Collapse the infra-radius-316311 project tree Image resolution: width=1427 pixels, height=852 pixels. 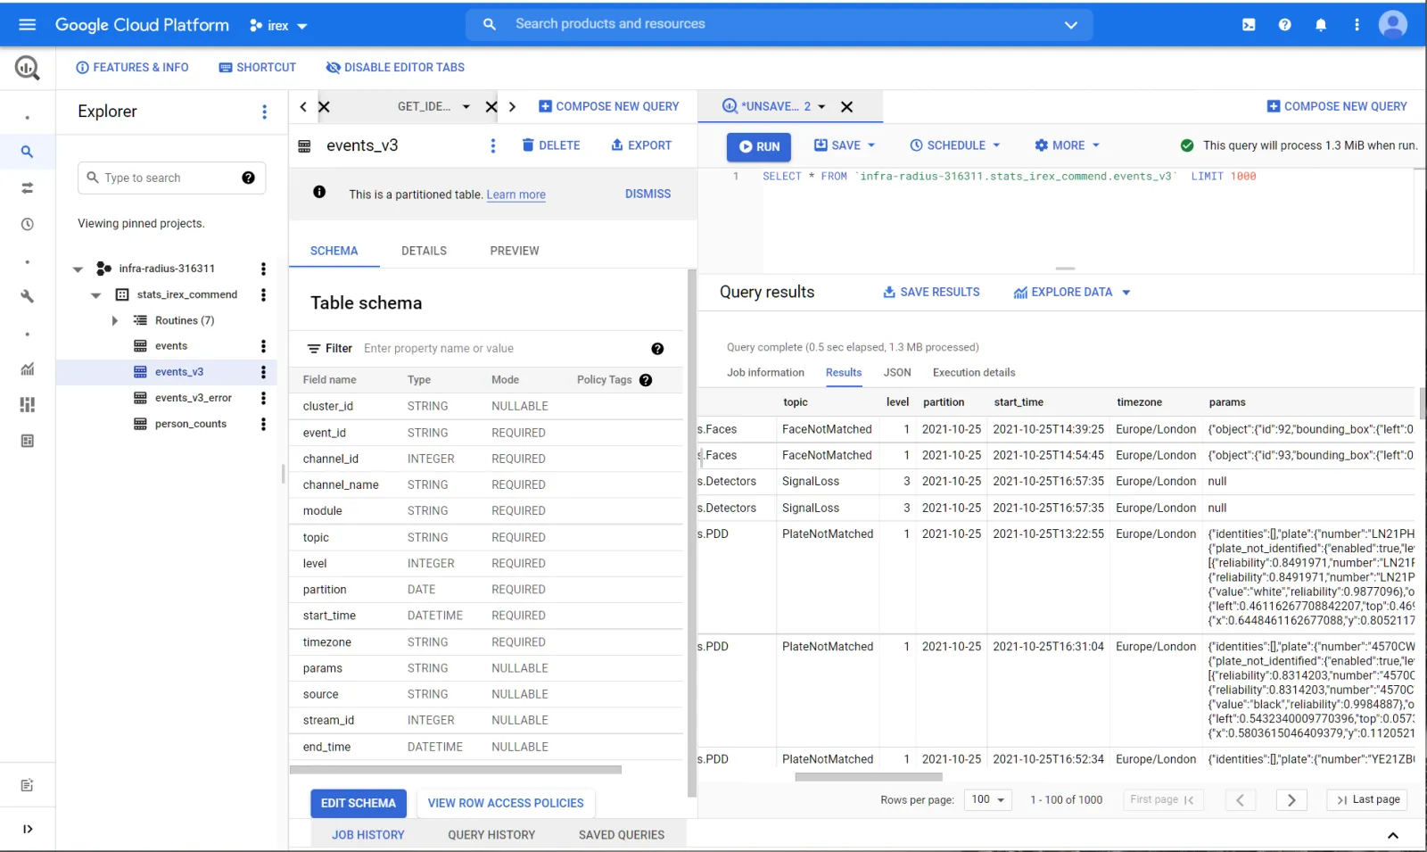pos(78,269)
